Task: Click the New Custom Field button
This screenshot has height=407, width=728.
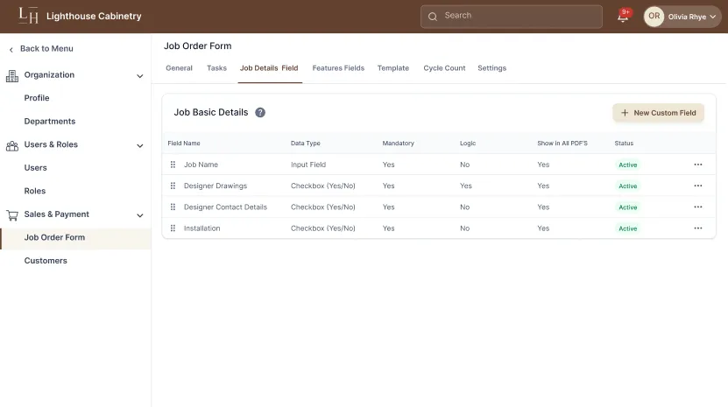Action: pos(658,113)
